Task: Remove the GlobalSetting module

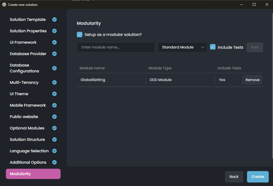Action: click(x=252, y=80)
